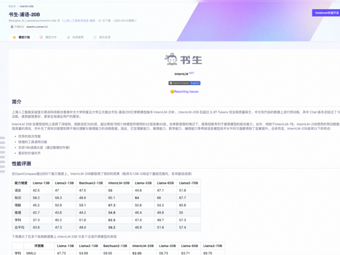
Task: Click the 模型文件 tab file icon
Action: (41, 37)
